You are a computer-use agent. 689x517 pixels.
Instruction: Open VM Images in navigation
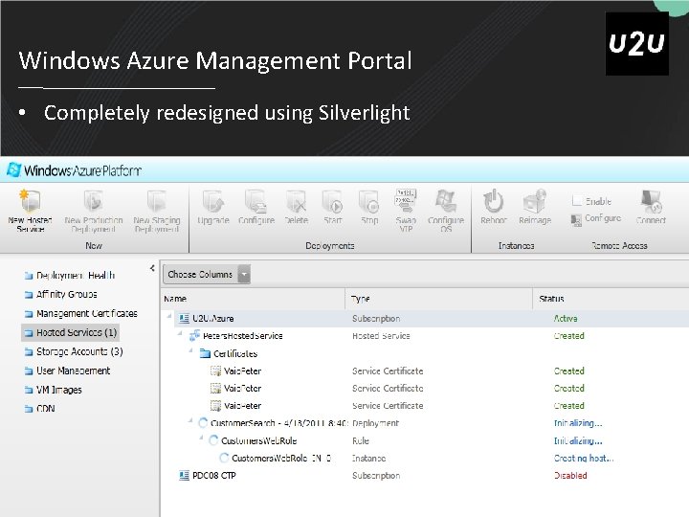[54, 390]
